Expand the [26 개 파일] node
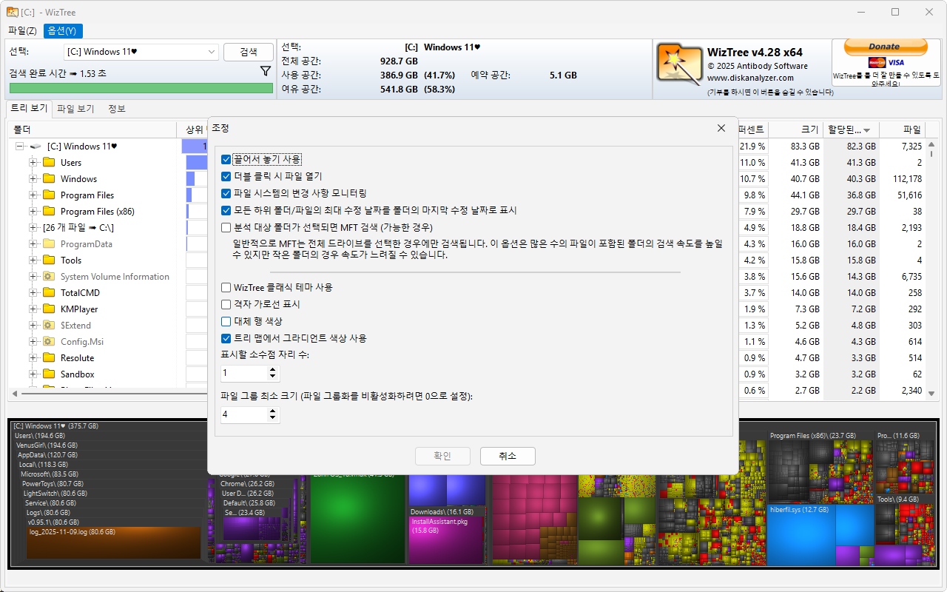 point(33,228)
